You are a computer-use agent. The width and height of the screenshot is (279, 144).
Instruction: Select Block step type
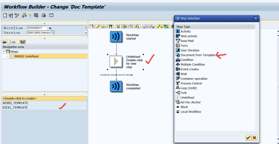pyautogui.click(x=184, y=107)
